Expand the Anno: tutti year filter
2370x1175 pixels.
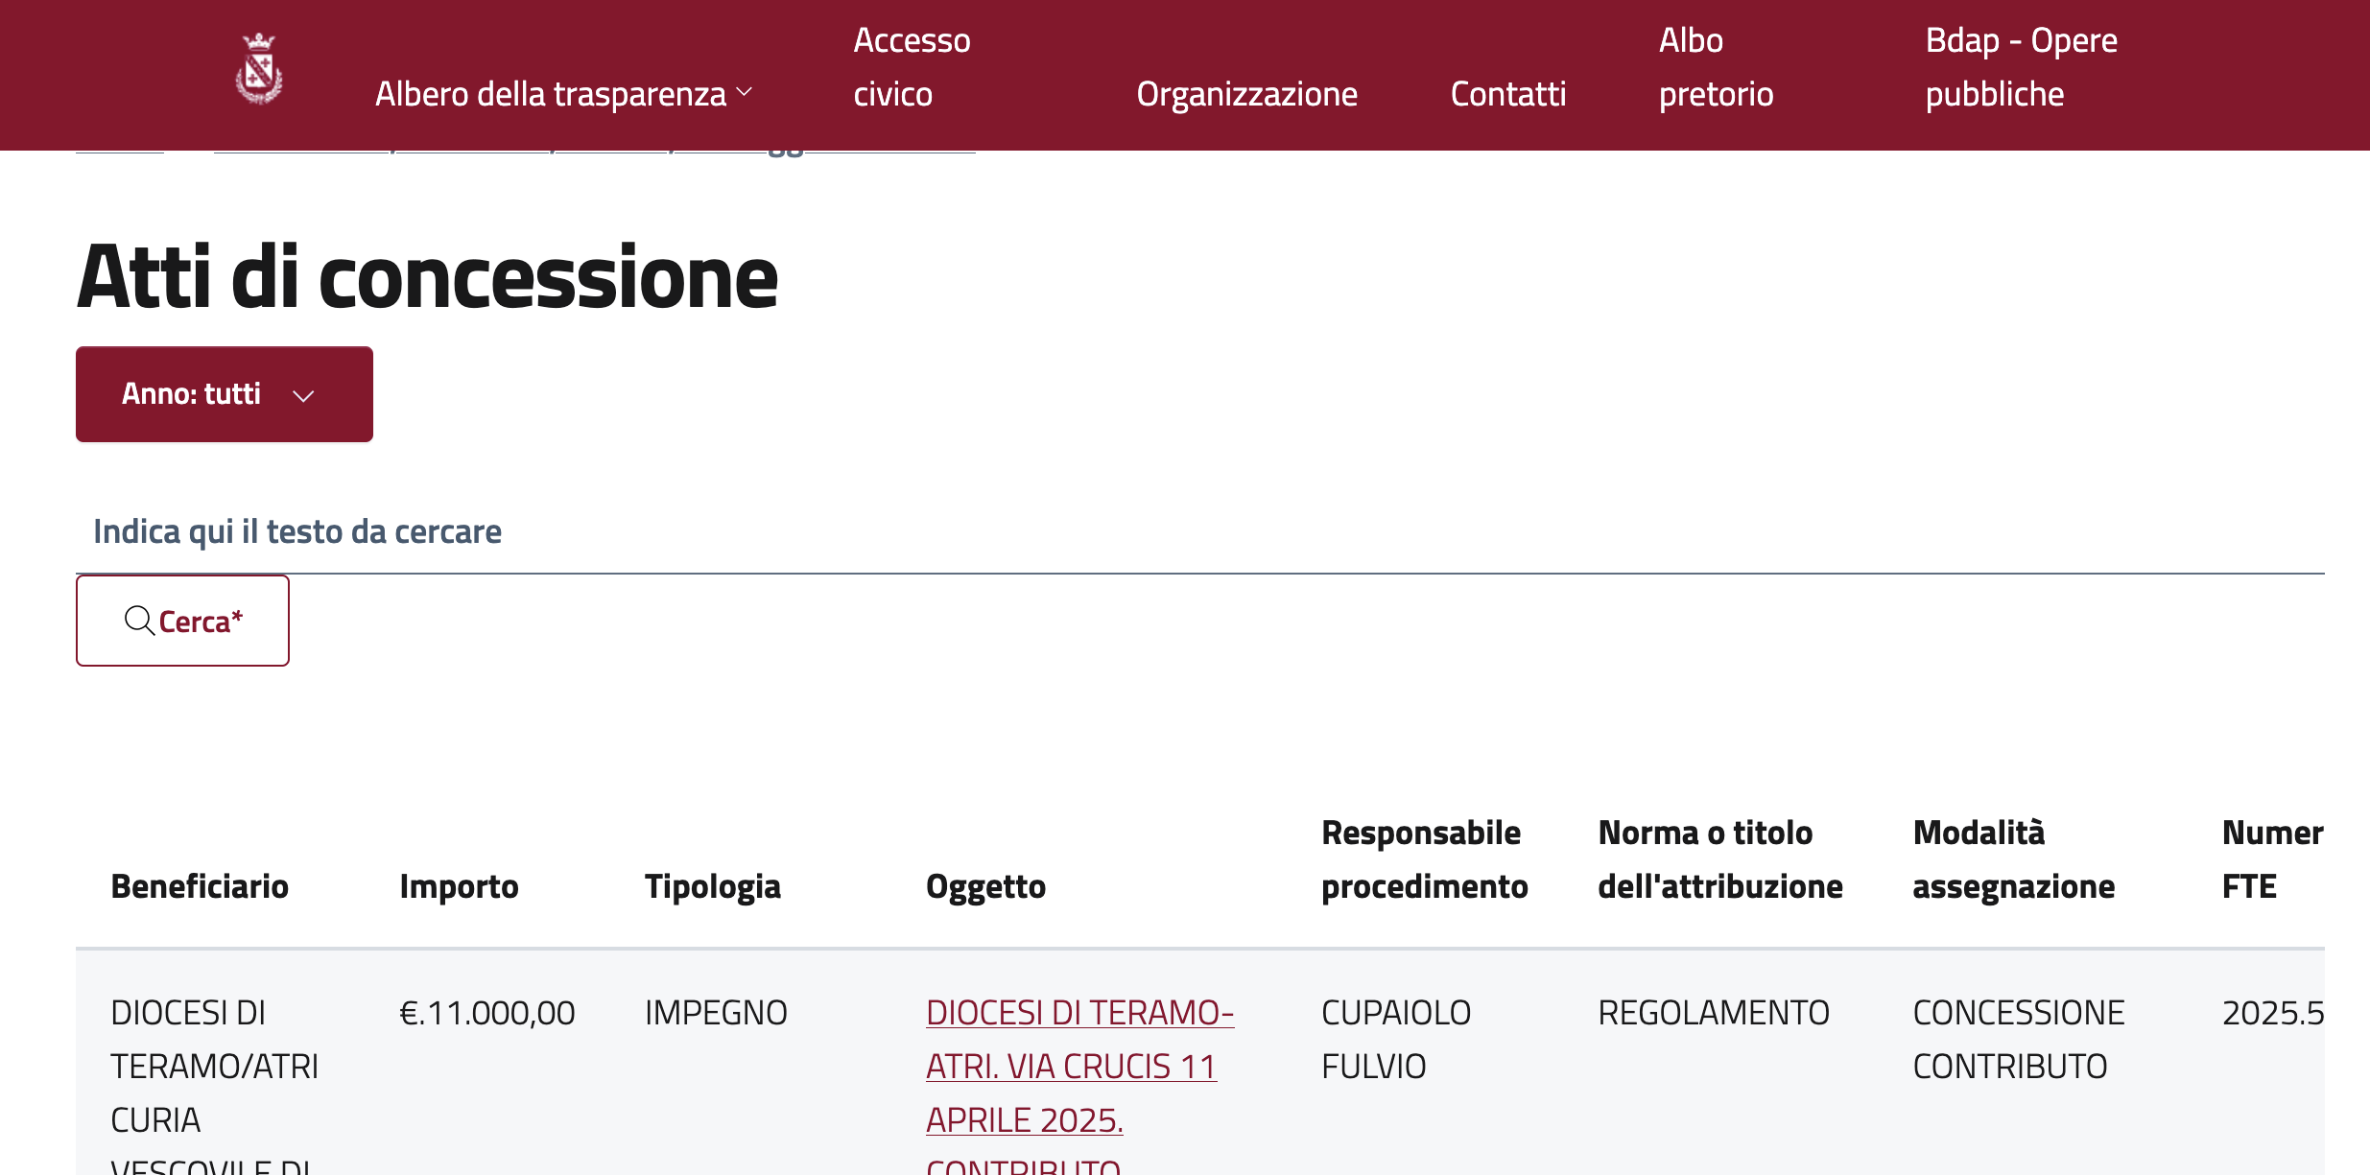pyautogui.click(x=224, y=393)
